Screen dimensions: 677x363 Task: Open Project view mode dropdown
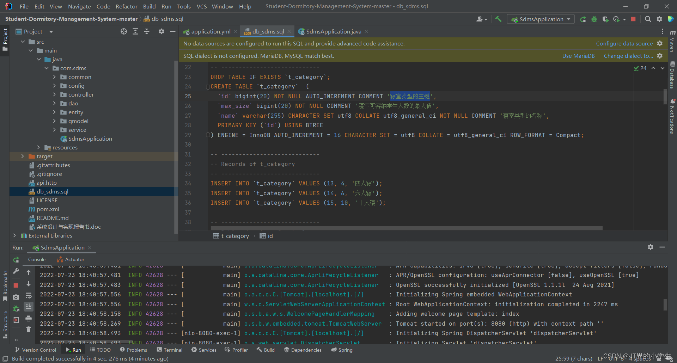coord(51,32)
